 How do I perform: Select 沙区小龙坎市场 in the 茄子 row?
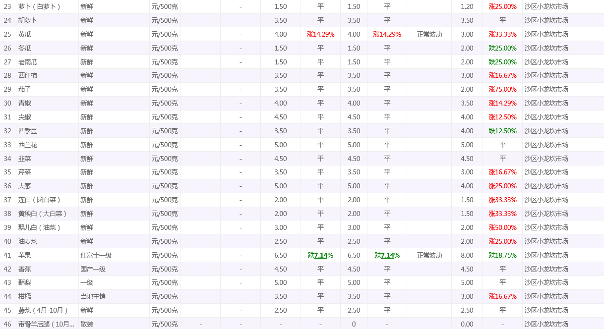546,89
